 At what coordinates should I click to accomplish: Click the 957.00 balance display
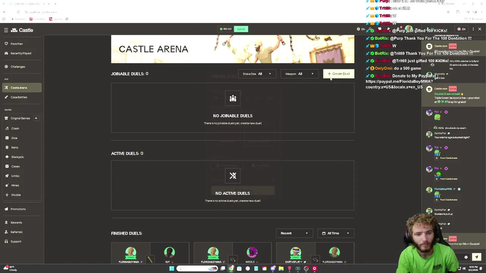226,29
